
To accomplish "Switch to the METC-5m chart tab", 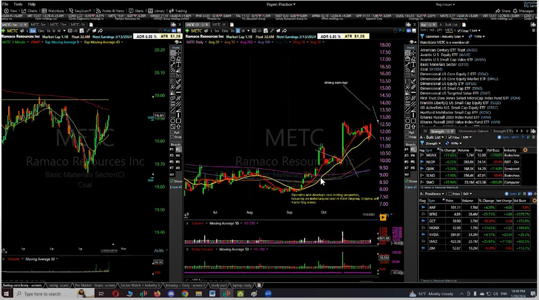I will tap(38, 25).
